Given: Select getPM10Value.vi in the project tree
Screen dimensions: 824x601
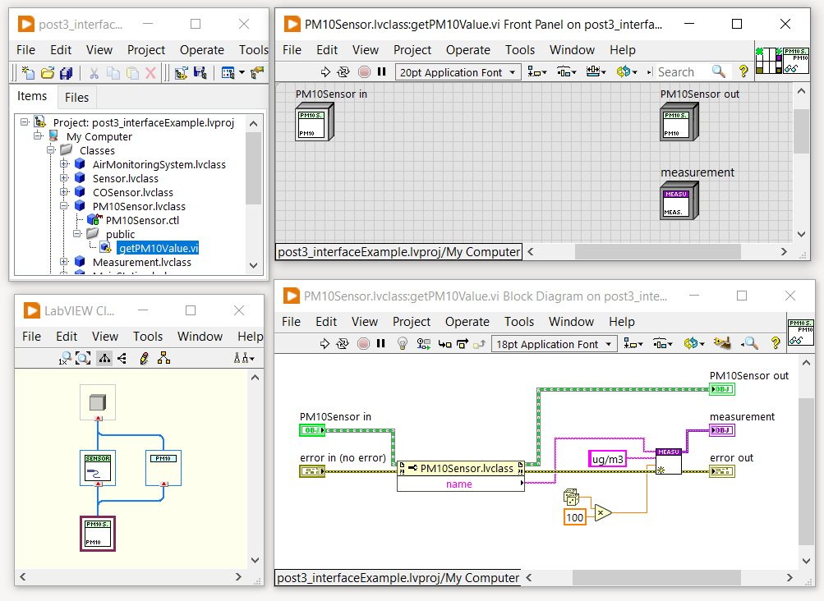Looking at the screenshot, I should coord(158,248).
